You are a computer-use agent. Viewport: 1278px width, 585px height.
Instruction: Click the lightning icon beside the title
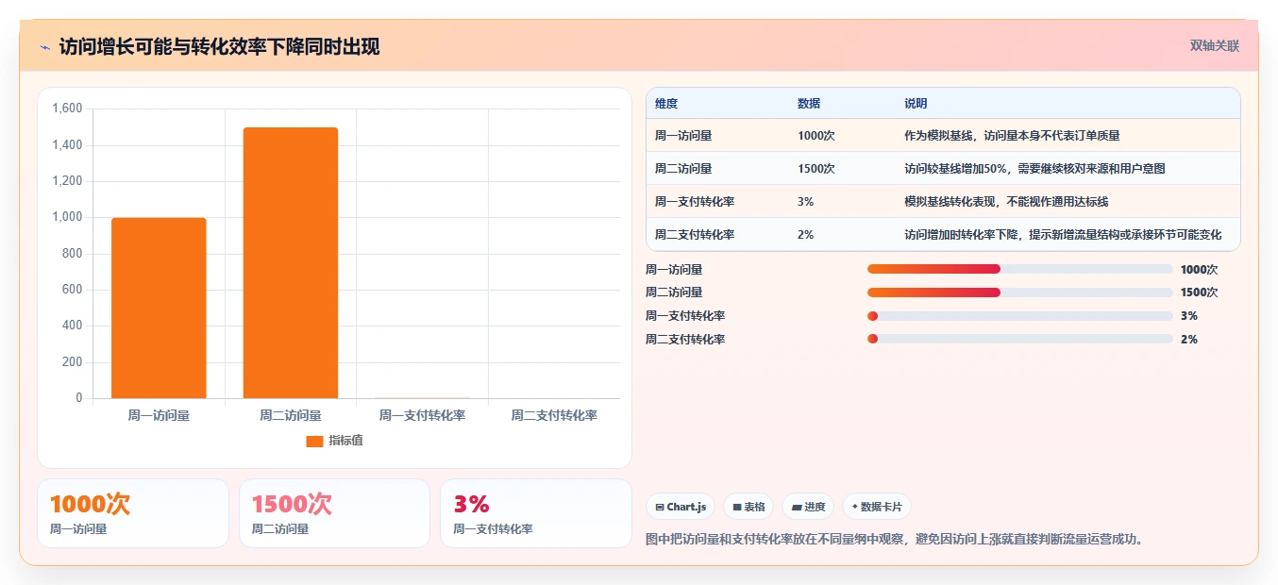[44, 47]
